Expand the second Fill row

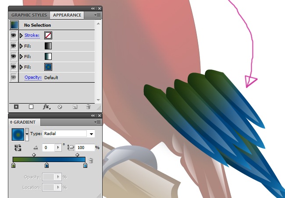21,56
